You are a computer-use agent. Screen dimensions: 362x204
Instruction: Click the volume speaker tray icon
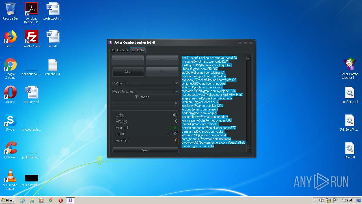click(x=322, y=200)
